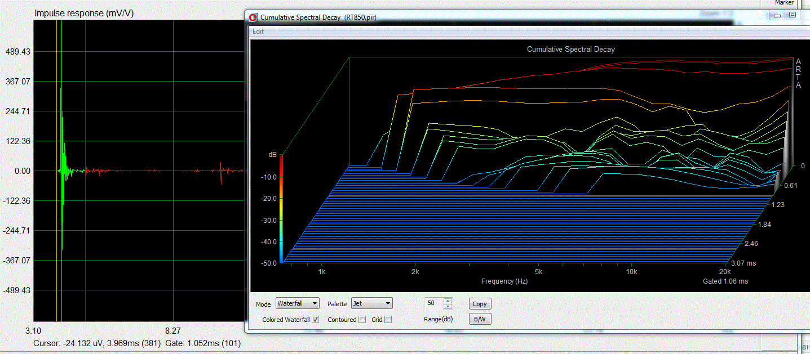Click the 3.10 time axis value
Screen dimensions: 810x354
pyautogui.click(x=33, y=331)
